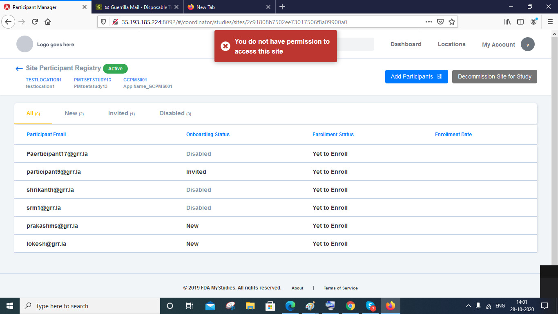Open Locations from the navigation bar

pos(451,44)
